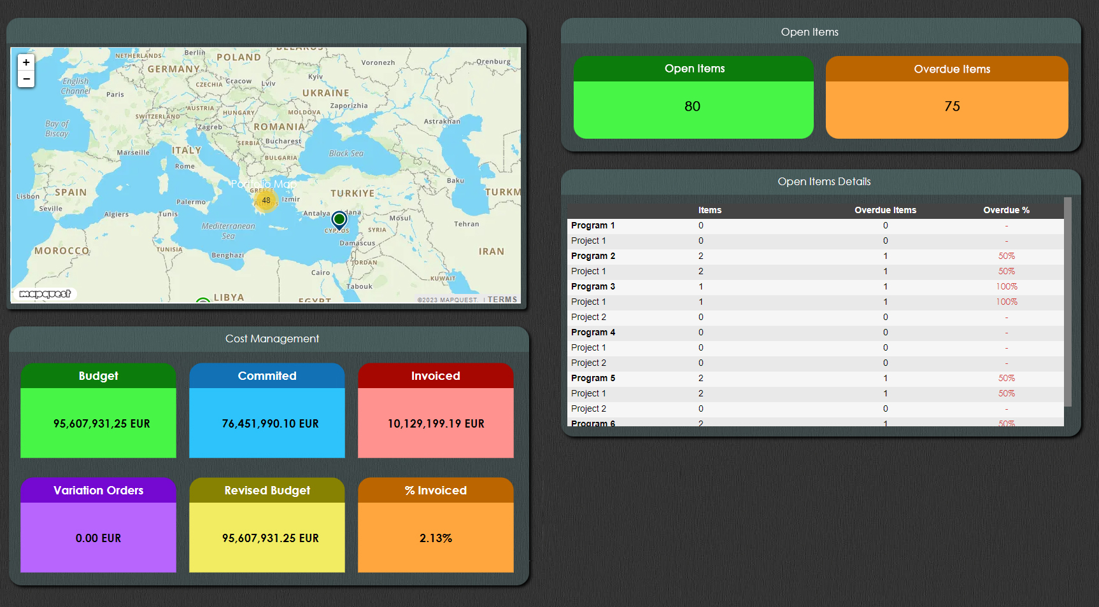Click the Open Items Details scrollbar
This screenshot has height=607, width=1099.
(1068, 302)
